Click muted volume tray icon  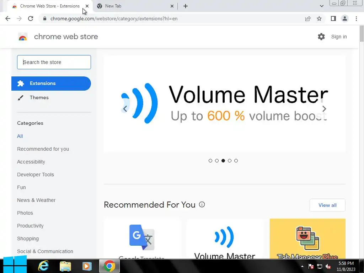pos(328,266)
